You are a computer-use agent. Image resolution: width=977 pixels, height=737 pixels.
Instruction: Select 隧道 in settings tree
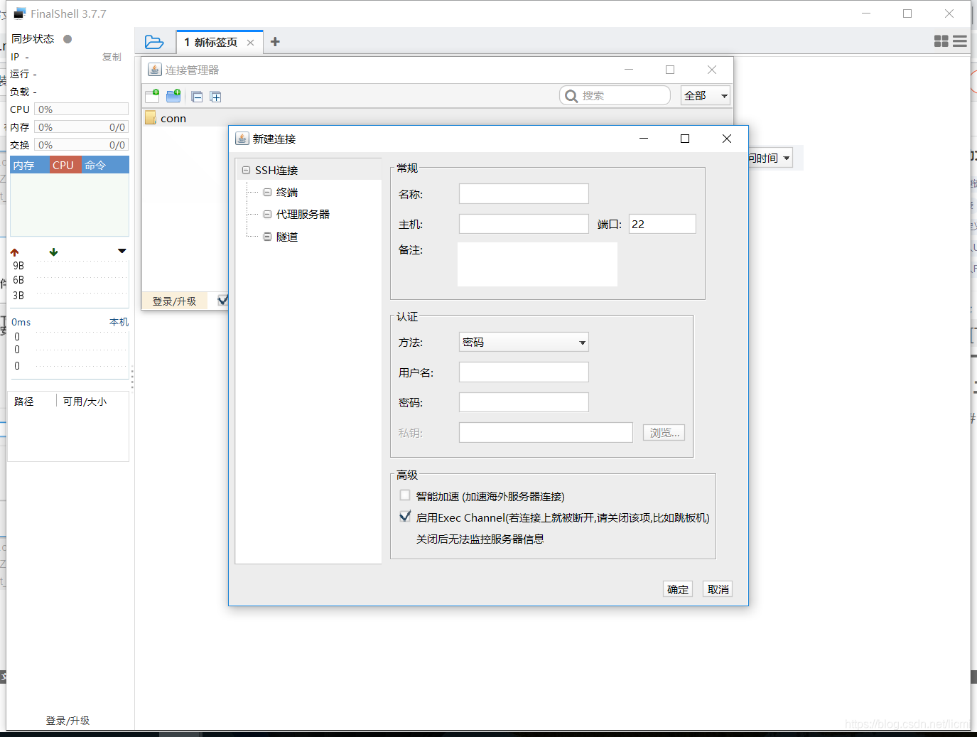pyautogui.click(x=287, y=237)
